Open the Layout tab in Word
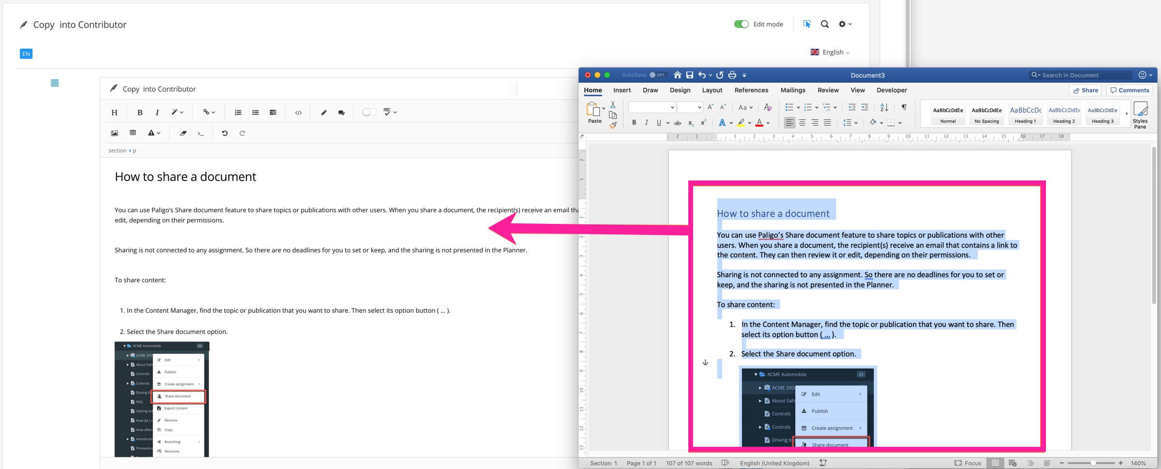The image size is (1161, 469). coord(712,90)
